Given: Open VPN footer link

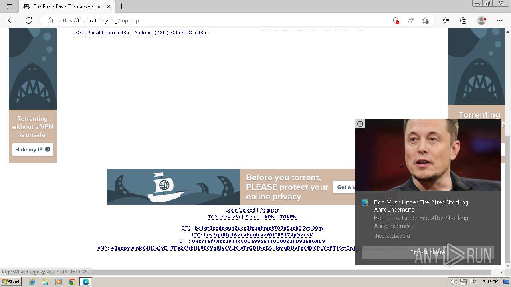Looking at the screenshot, I should (x=269, y=217).
